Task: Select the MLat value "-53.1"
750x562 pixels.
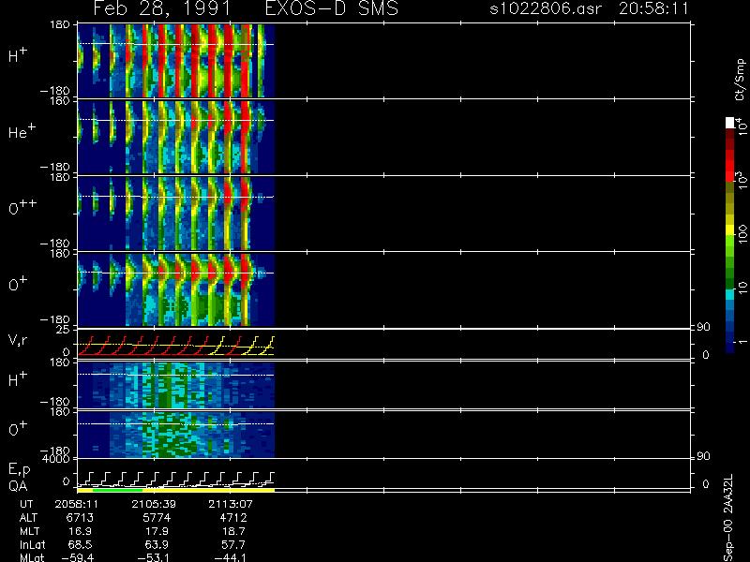Action: [x=154, y=557]
